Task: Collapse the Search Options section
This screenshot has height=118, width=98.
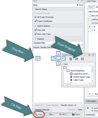Action: pyautogui.click(x=35, y=26)
